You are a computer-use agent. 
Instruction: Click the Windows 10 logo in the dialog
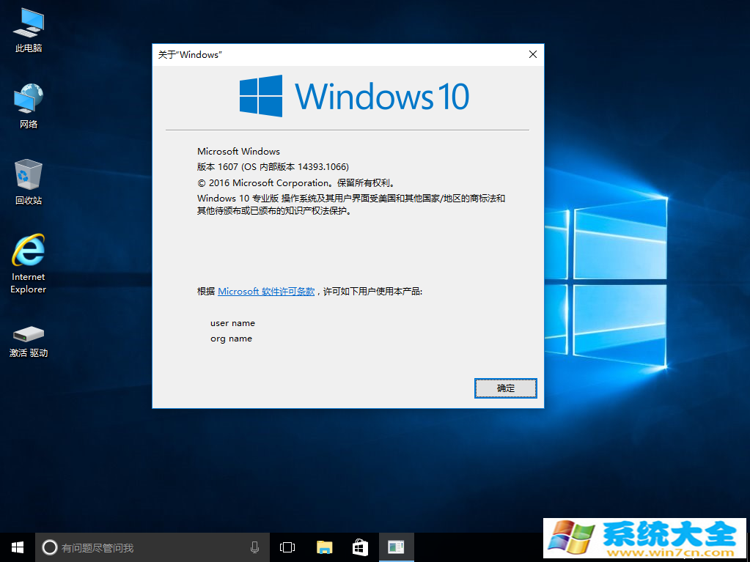coord(354,96)
